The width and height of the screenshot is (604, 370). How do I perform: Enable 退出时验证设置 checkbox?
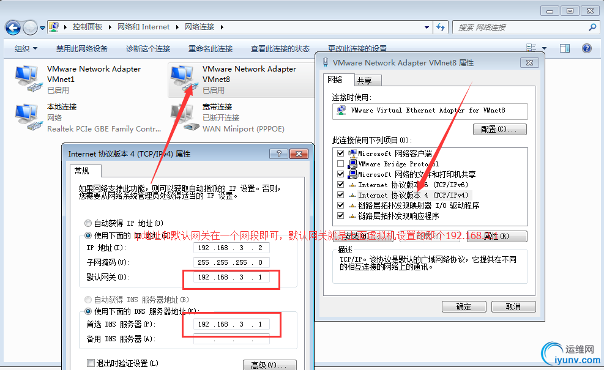[x=91, y=363]
